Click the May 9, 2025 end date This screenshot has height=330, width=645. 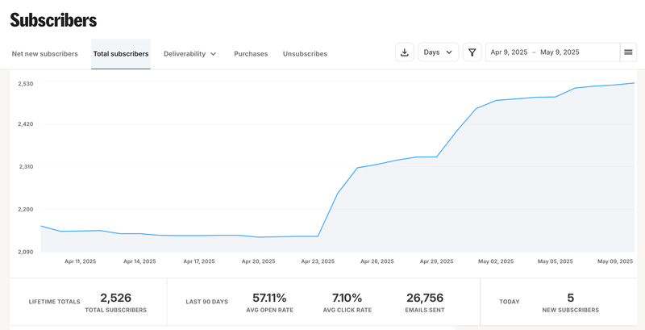(x=560, y=52)
